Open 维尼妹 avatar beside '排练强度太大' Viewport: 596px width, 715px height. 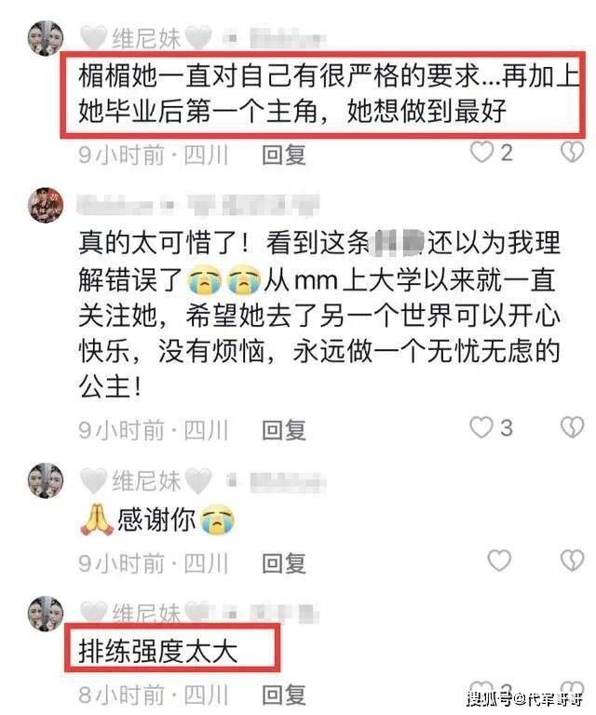46,614
